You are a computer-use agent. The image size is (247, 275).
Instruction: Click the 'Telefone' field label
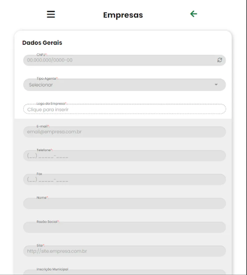pos(44,150)
